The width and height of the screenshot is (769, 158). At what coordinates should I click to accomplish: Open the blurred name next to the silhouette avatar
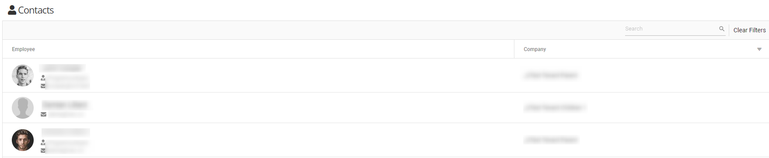coord(65,105)
